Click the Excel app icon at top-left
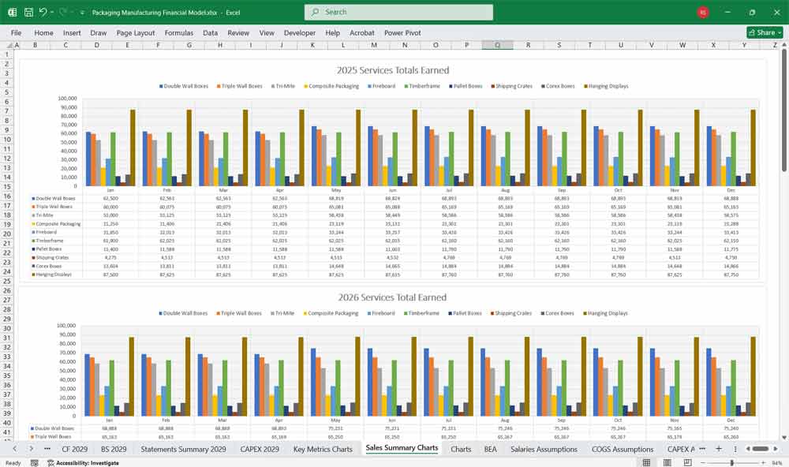 tap(13, 13)
